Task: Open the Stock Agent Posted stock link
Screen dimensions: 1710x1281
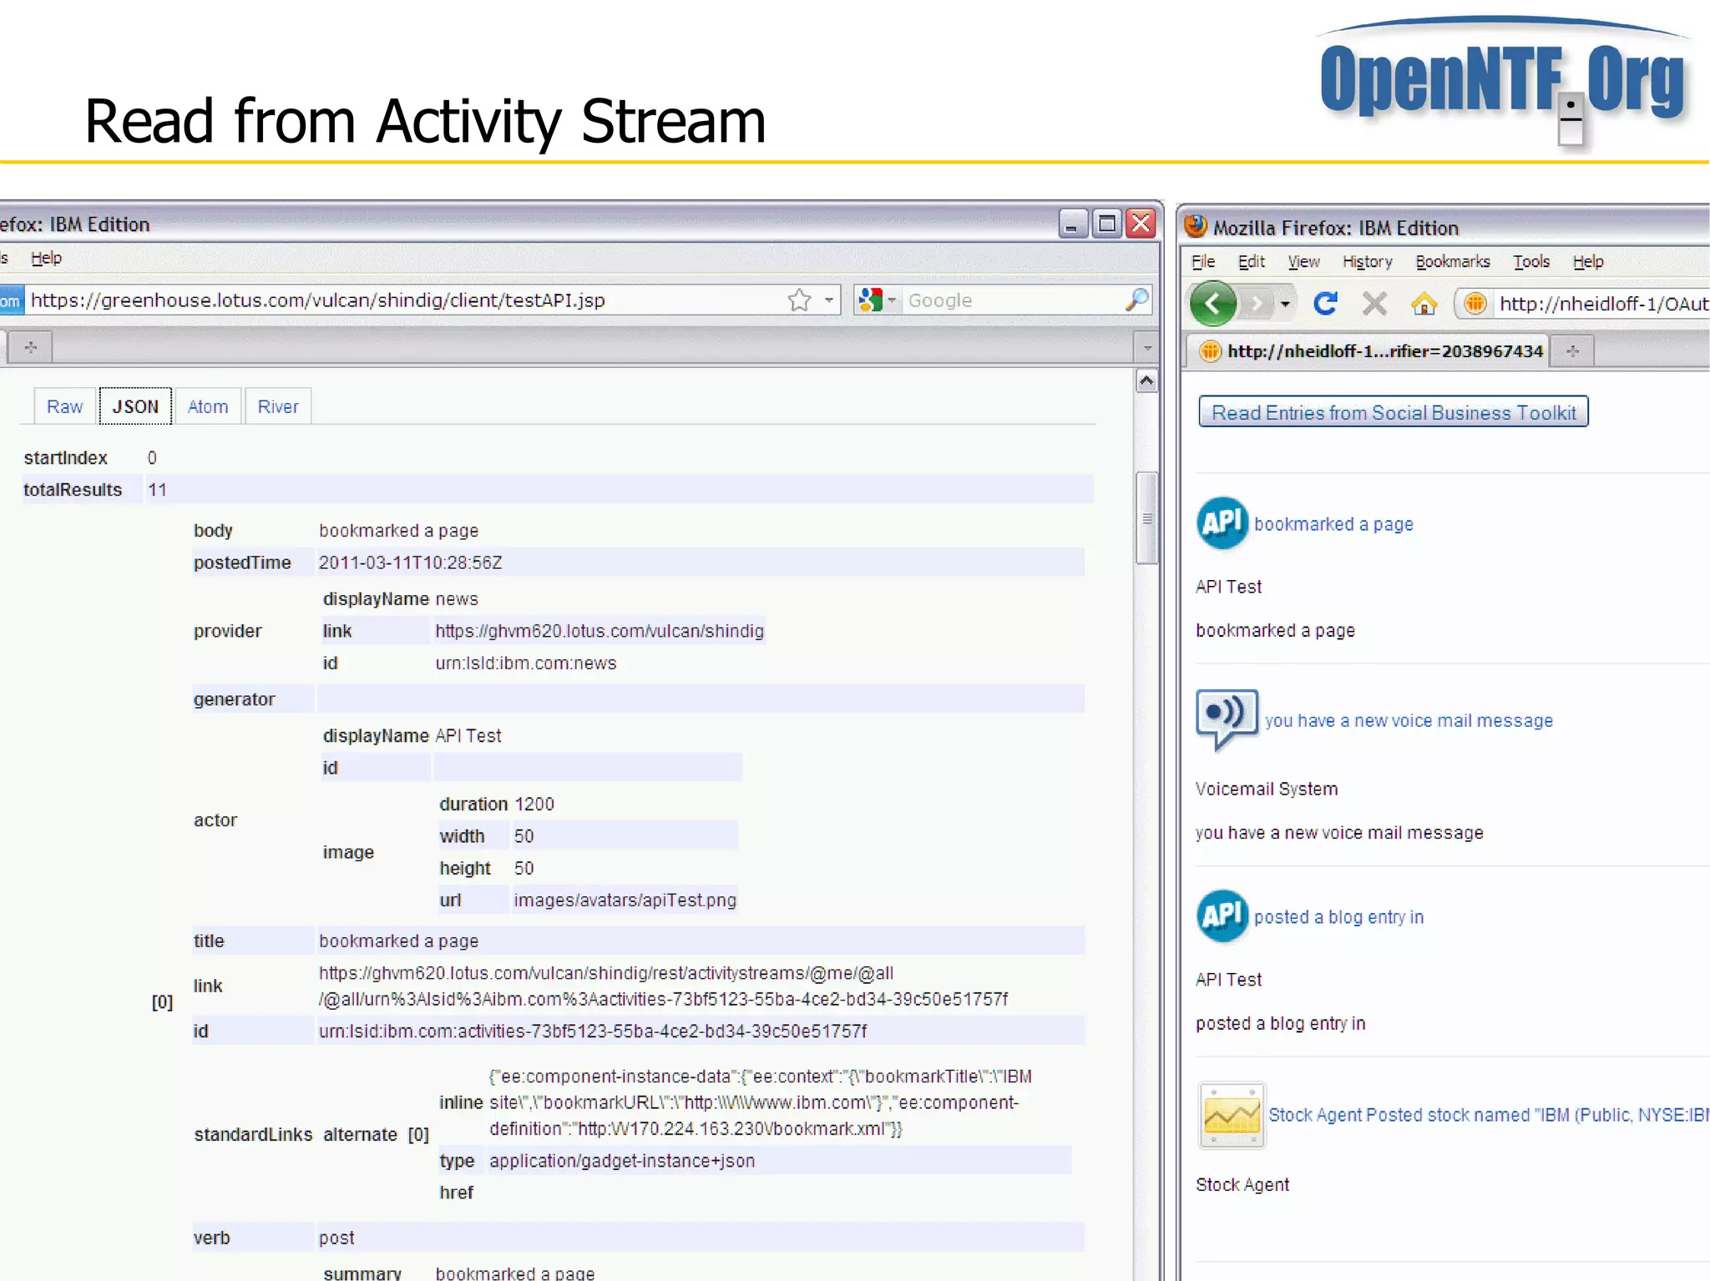Action: tap(1488, 1114)
